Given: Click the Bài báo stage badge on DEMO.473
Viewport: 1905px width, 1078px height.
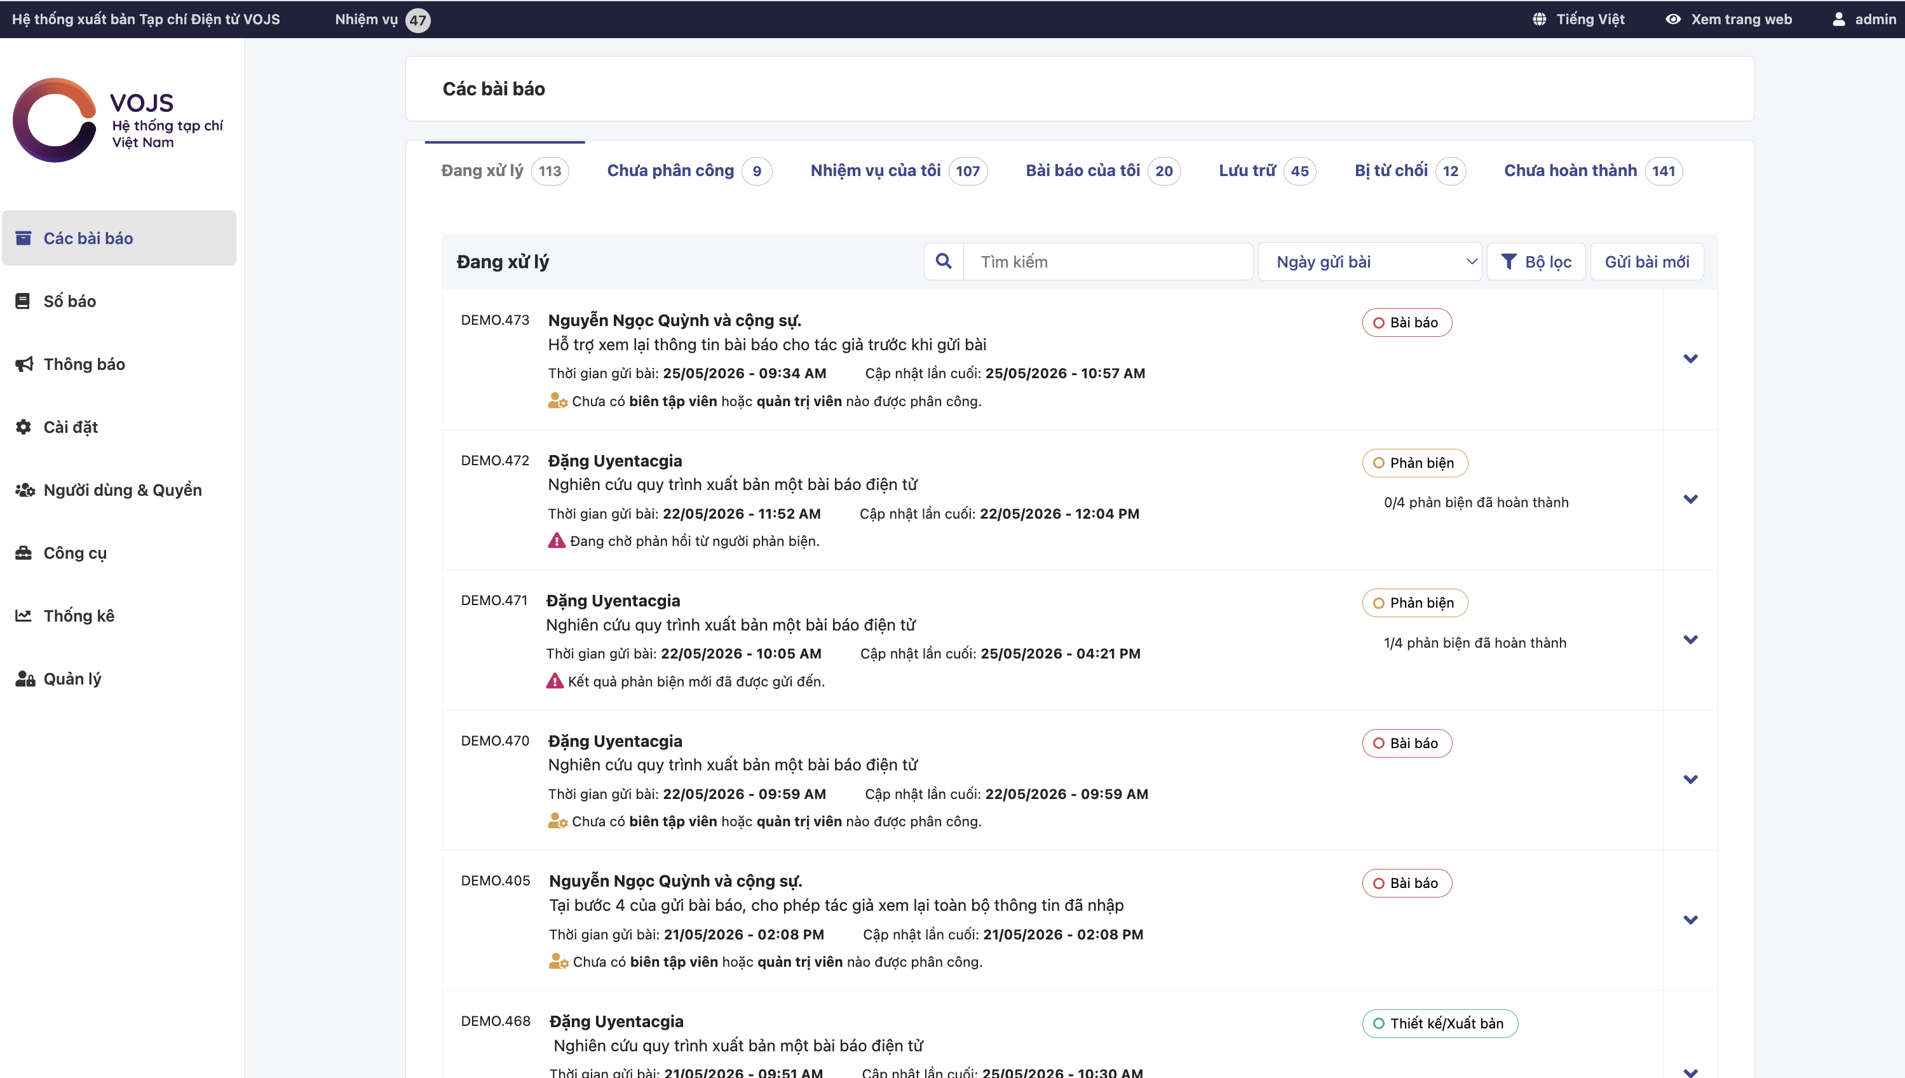Looking at the screenshot, I should coord(1407,322).
